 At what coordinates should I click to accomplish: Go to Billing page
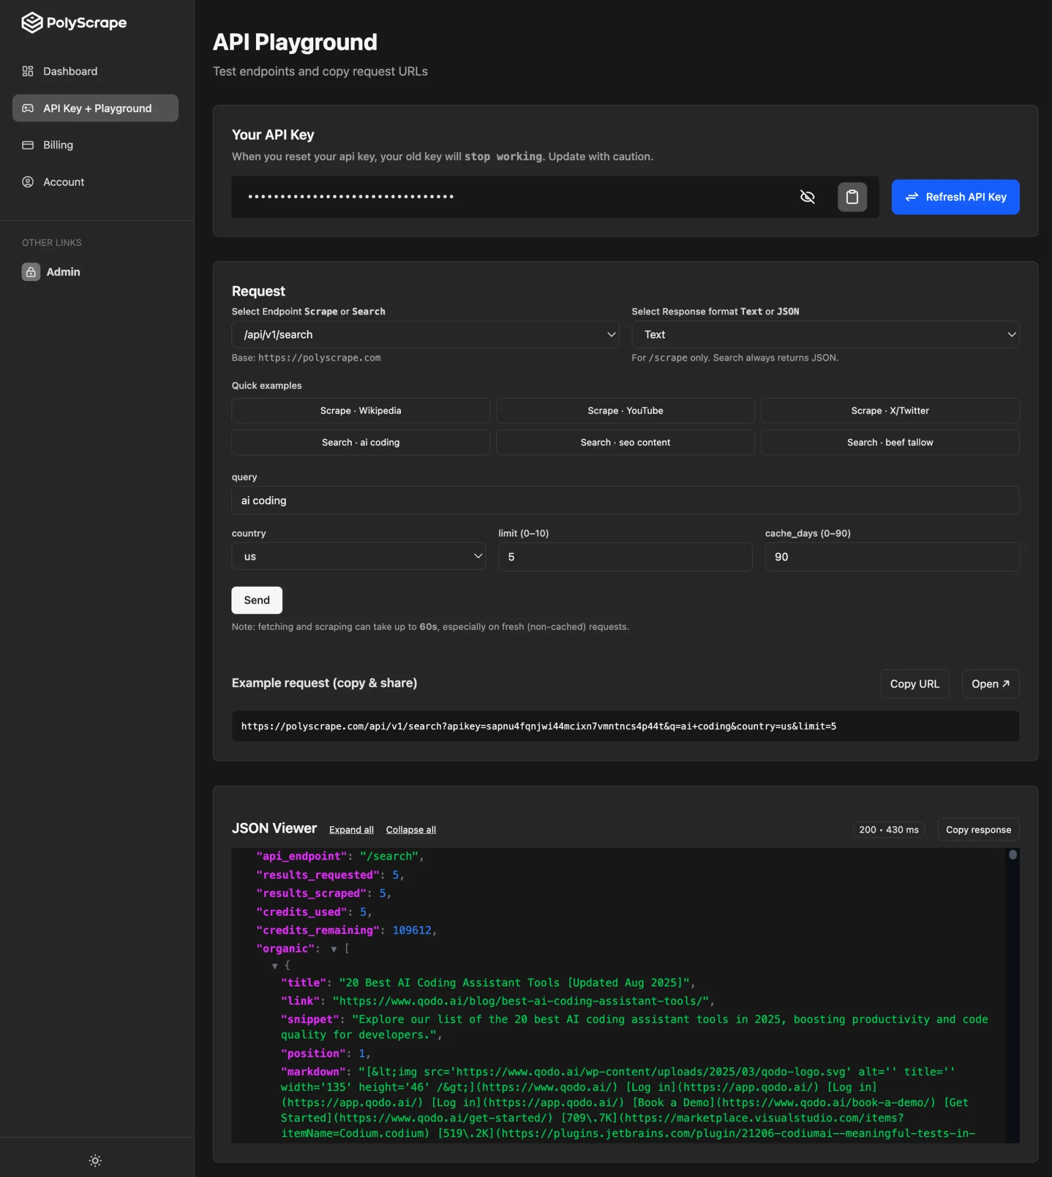click(95, 145)
